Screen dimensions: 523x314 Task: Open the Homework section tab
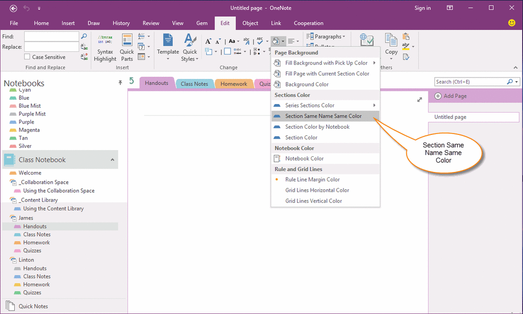point(234,84)
